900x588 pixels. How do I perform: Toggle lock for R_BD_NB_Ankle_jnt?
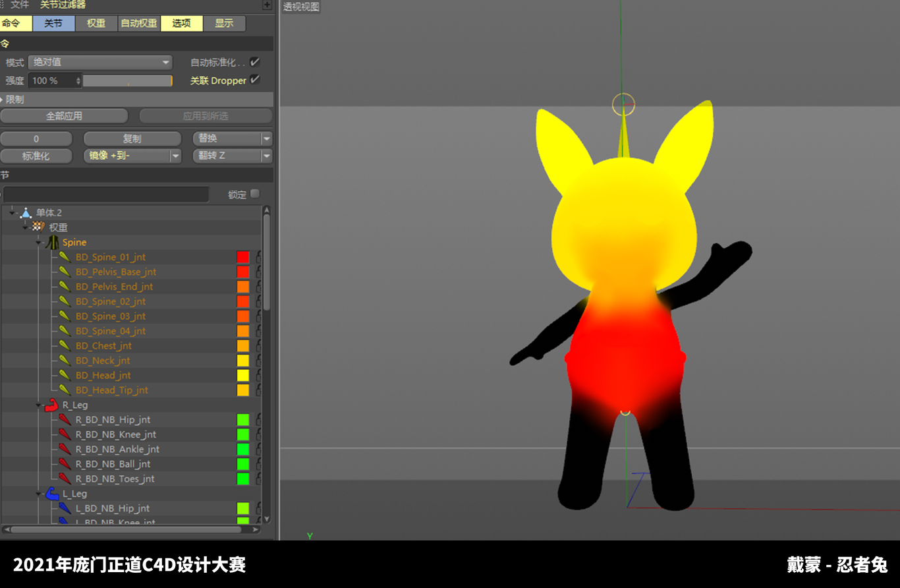click(259, 449)
